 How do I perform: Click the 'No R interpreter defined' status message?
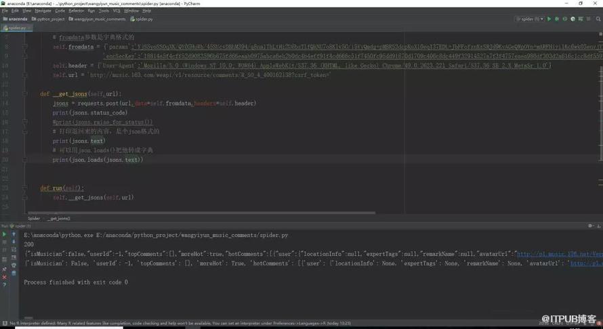pyautogui.click(x=180, y=324)
